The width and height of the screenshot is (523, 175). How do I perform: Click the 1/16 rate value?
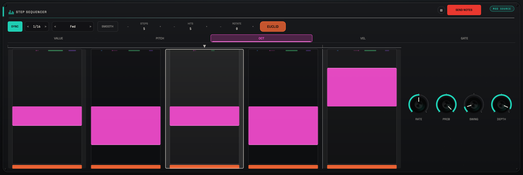tap(37, 26)
